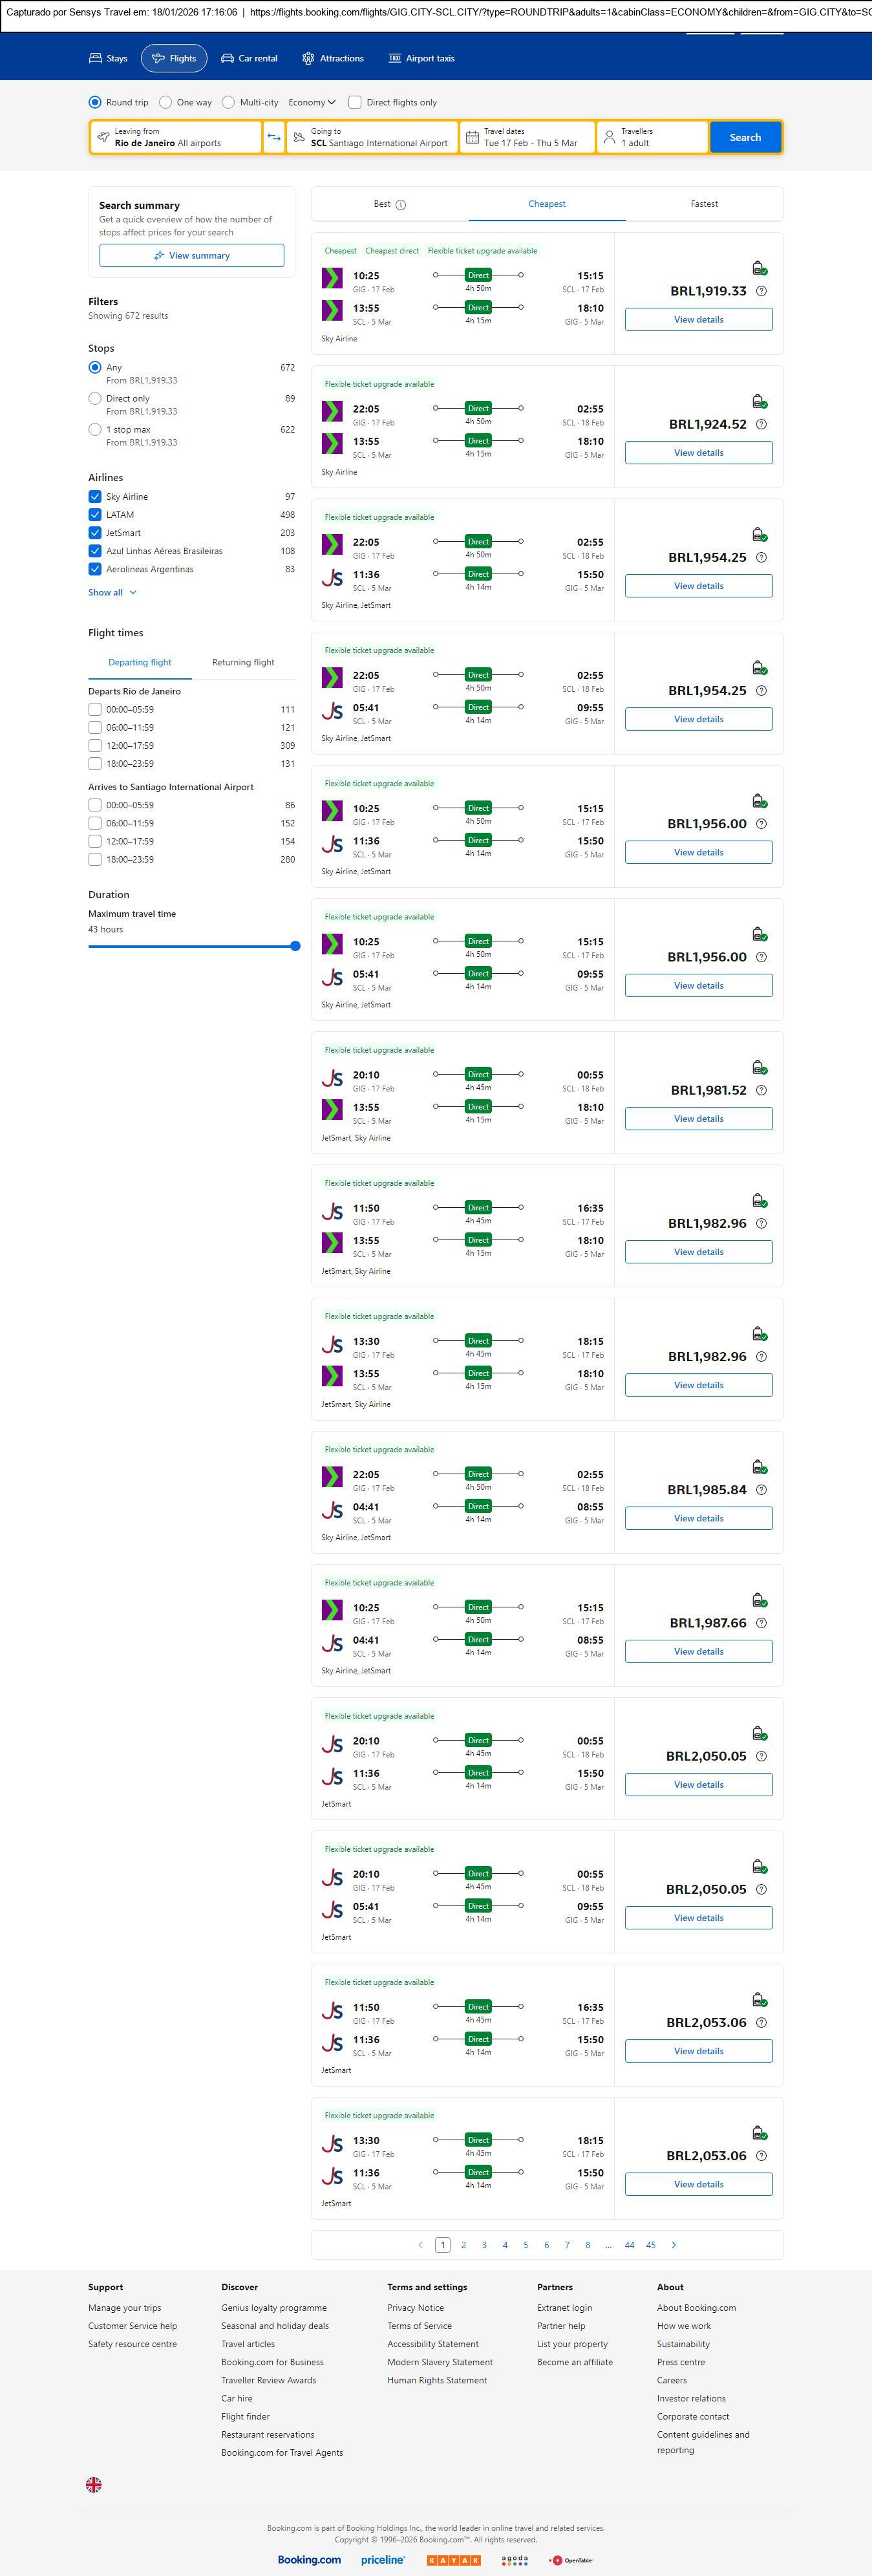Expand the Show all airlines list
The height and width of the screenshot is (2576, 872).
coord(112,592)
